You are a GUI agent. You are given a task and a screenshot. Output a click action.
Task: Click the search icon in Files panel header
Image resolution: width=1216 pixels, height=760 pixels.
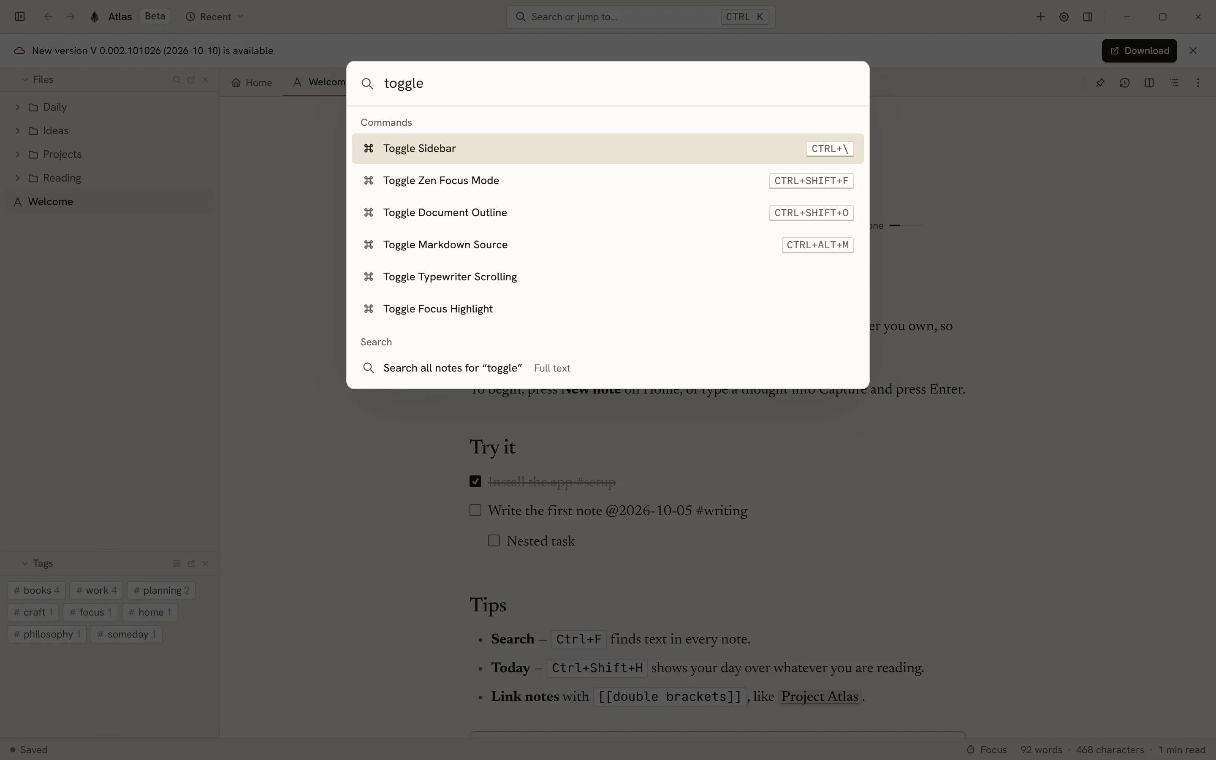pyautogui.click(x=176, y=80)
